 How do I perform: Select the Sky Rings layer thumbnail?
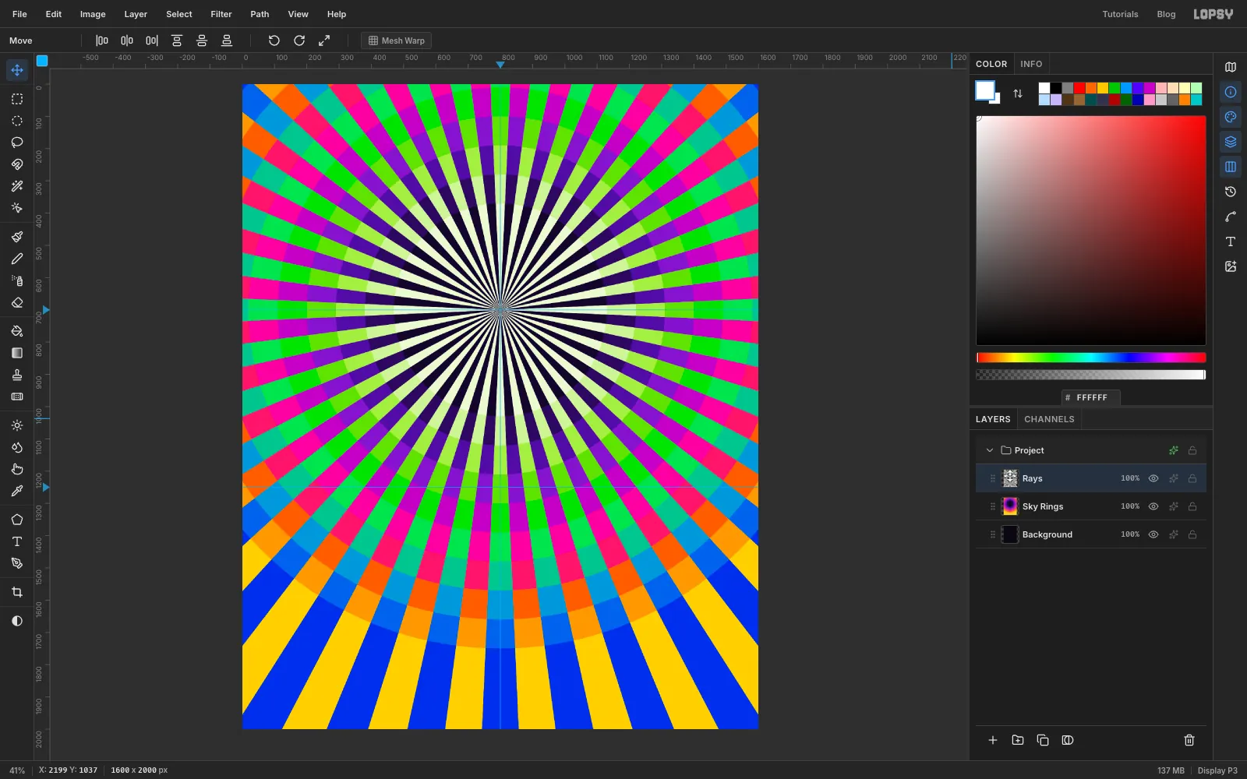1010,506
